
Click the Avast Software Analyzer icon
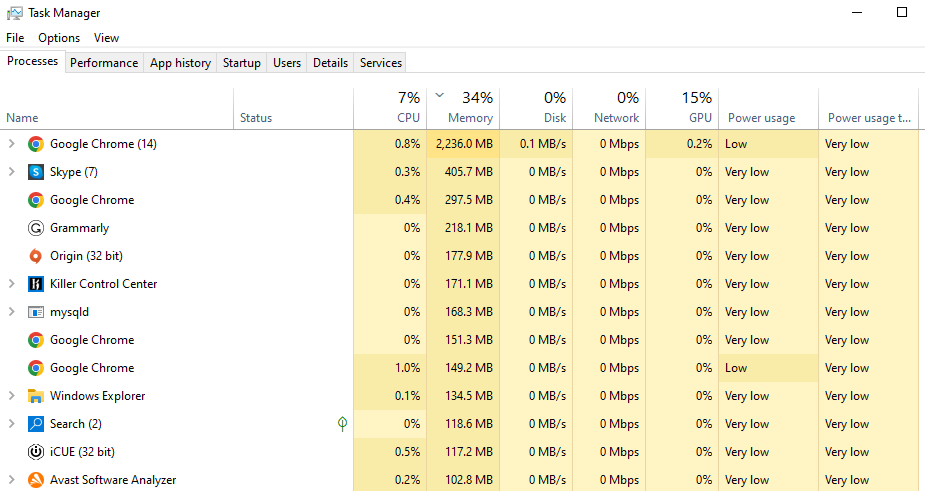[36, 480]
